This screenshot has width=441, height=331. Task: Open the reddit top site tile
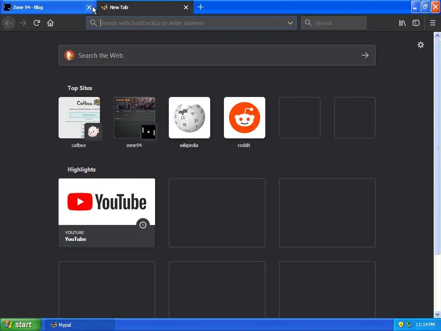[245, 118]
